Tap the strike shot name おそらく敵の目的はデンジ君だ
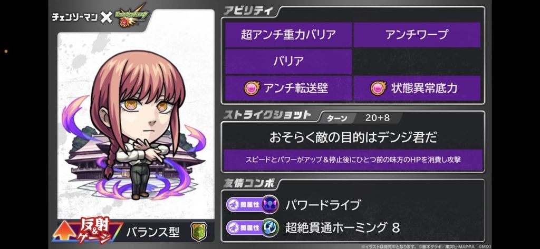Screen dimensions: 540x249 [x=353, y=137]
